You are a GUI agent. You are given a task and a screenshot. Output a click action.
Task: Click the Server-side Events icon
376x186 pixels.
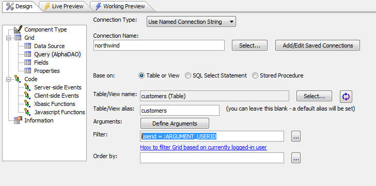pyautogui.click(x=27, y=87)
